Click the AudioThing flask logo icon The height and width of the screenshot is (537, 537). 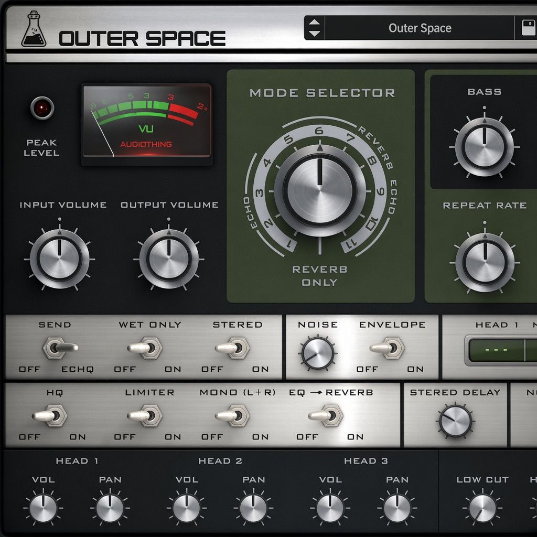tap(34, 29)
